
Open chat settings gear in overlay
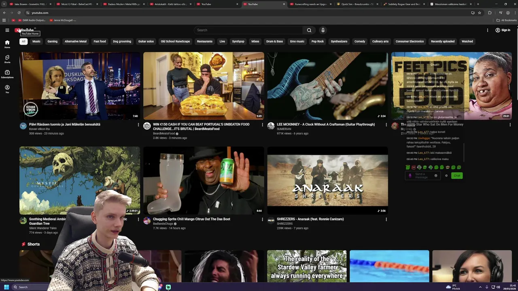click(x=446, y=175)
